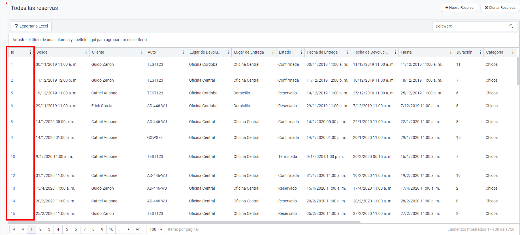Open the Categoría column options icon
The height and width of the screenshot is (235, 520).
click(513, 52)
